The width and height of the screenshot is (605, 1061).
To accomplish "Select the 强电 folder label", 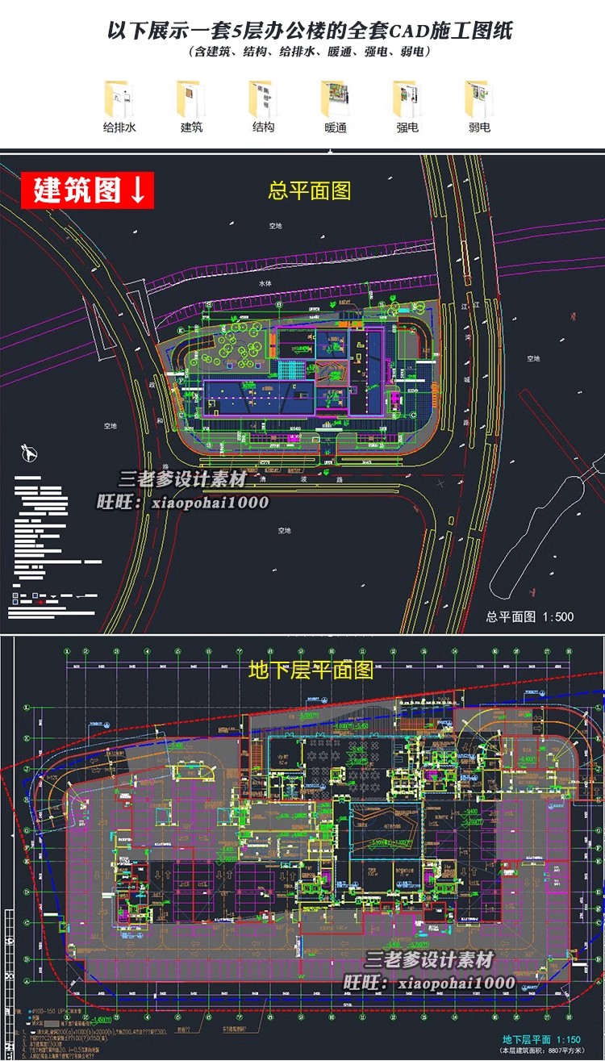I will click(407, 127).
